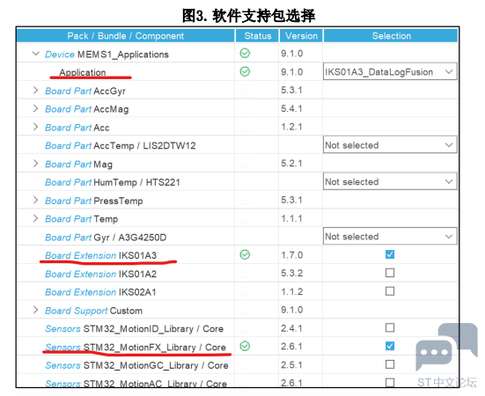Expand the Board Part Temp row (version 1.1.1)
Viewport: 485px width, 396px height.
(x=35, y=218)
